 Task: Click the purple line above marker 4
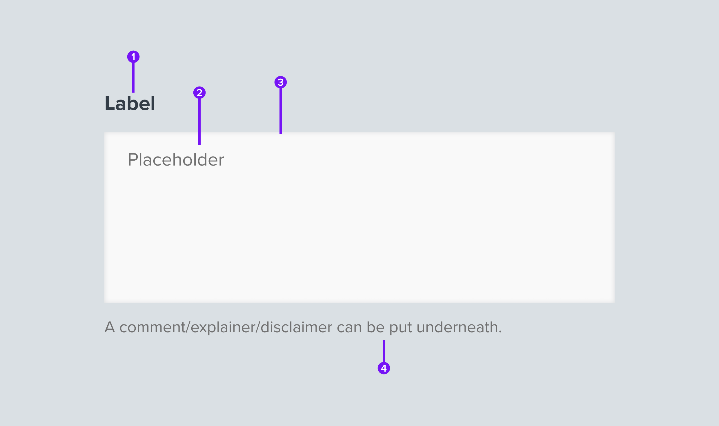click(384, 351)
